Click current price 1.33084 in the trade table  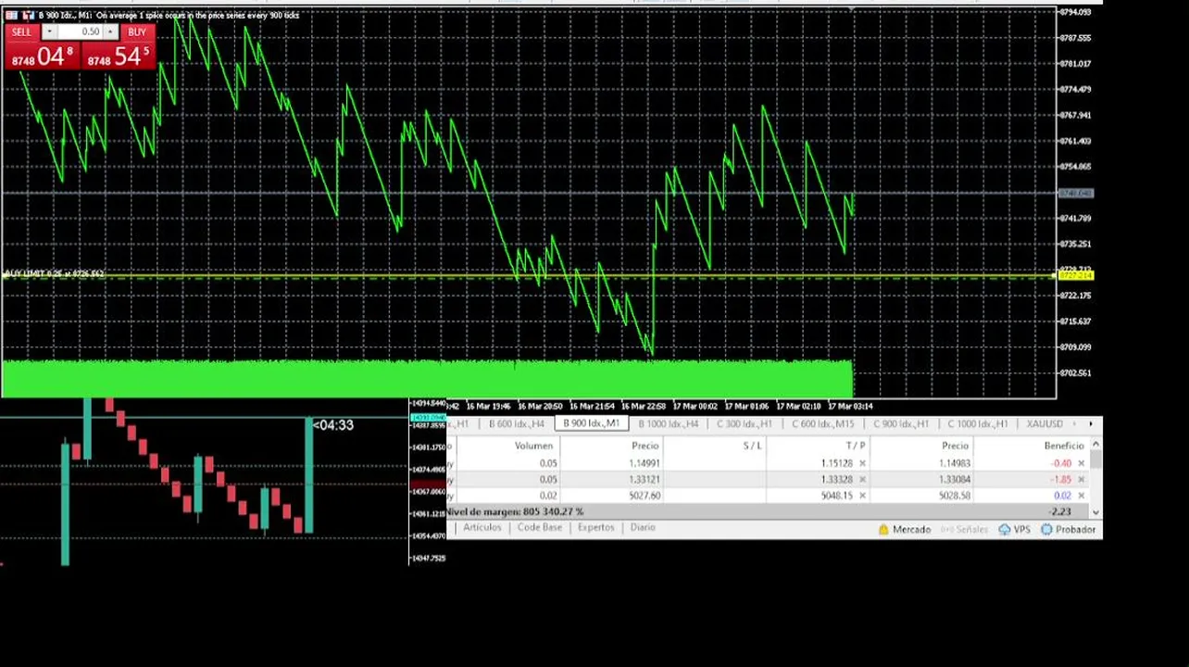(x=954, y=480)
